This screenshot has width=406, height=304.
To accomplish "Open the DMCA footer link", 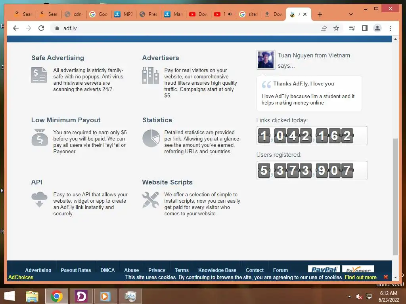I will click(x=107, y=270).
